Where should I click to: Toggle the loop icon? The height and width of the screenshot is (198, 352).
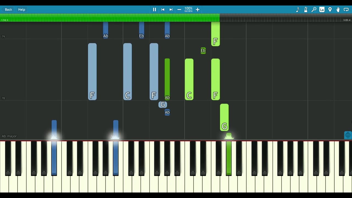point(346,10)
